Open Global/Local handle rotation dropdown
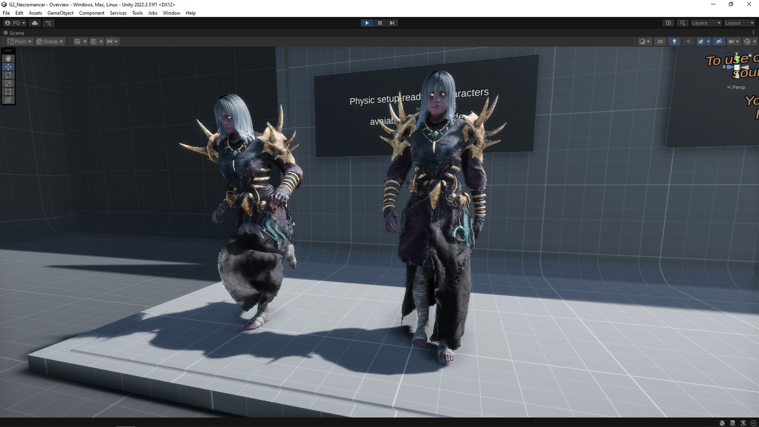Viewport: 759px width, 427px height. [x=50, y=41]
